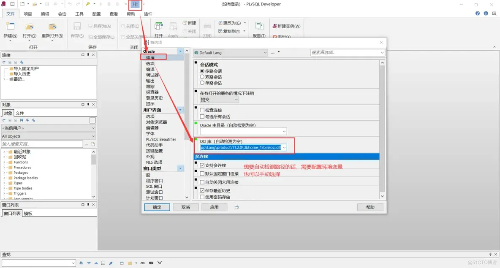
Task: Click the 帮助 button in preferences dialog
Action: [x=370, y=207]
